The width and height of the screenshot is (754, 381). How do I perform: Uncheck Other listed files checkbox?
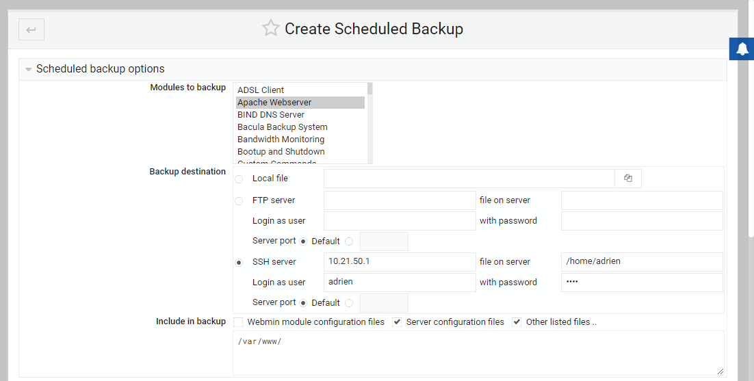[x=517, y=322]
